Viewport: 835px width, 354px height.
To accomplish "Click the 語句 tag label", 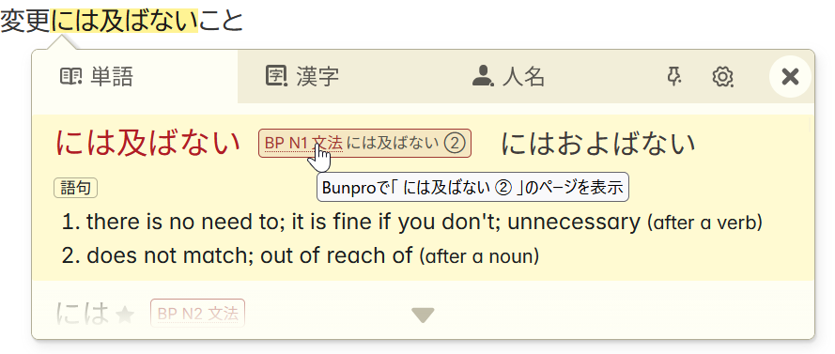I will (76, 188).
